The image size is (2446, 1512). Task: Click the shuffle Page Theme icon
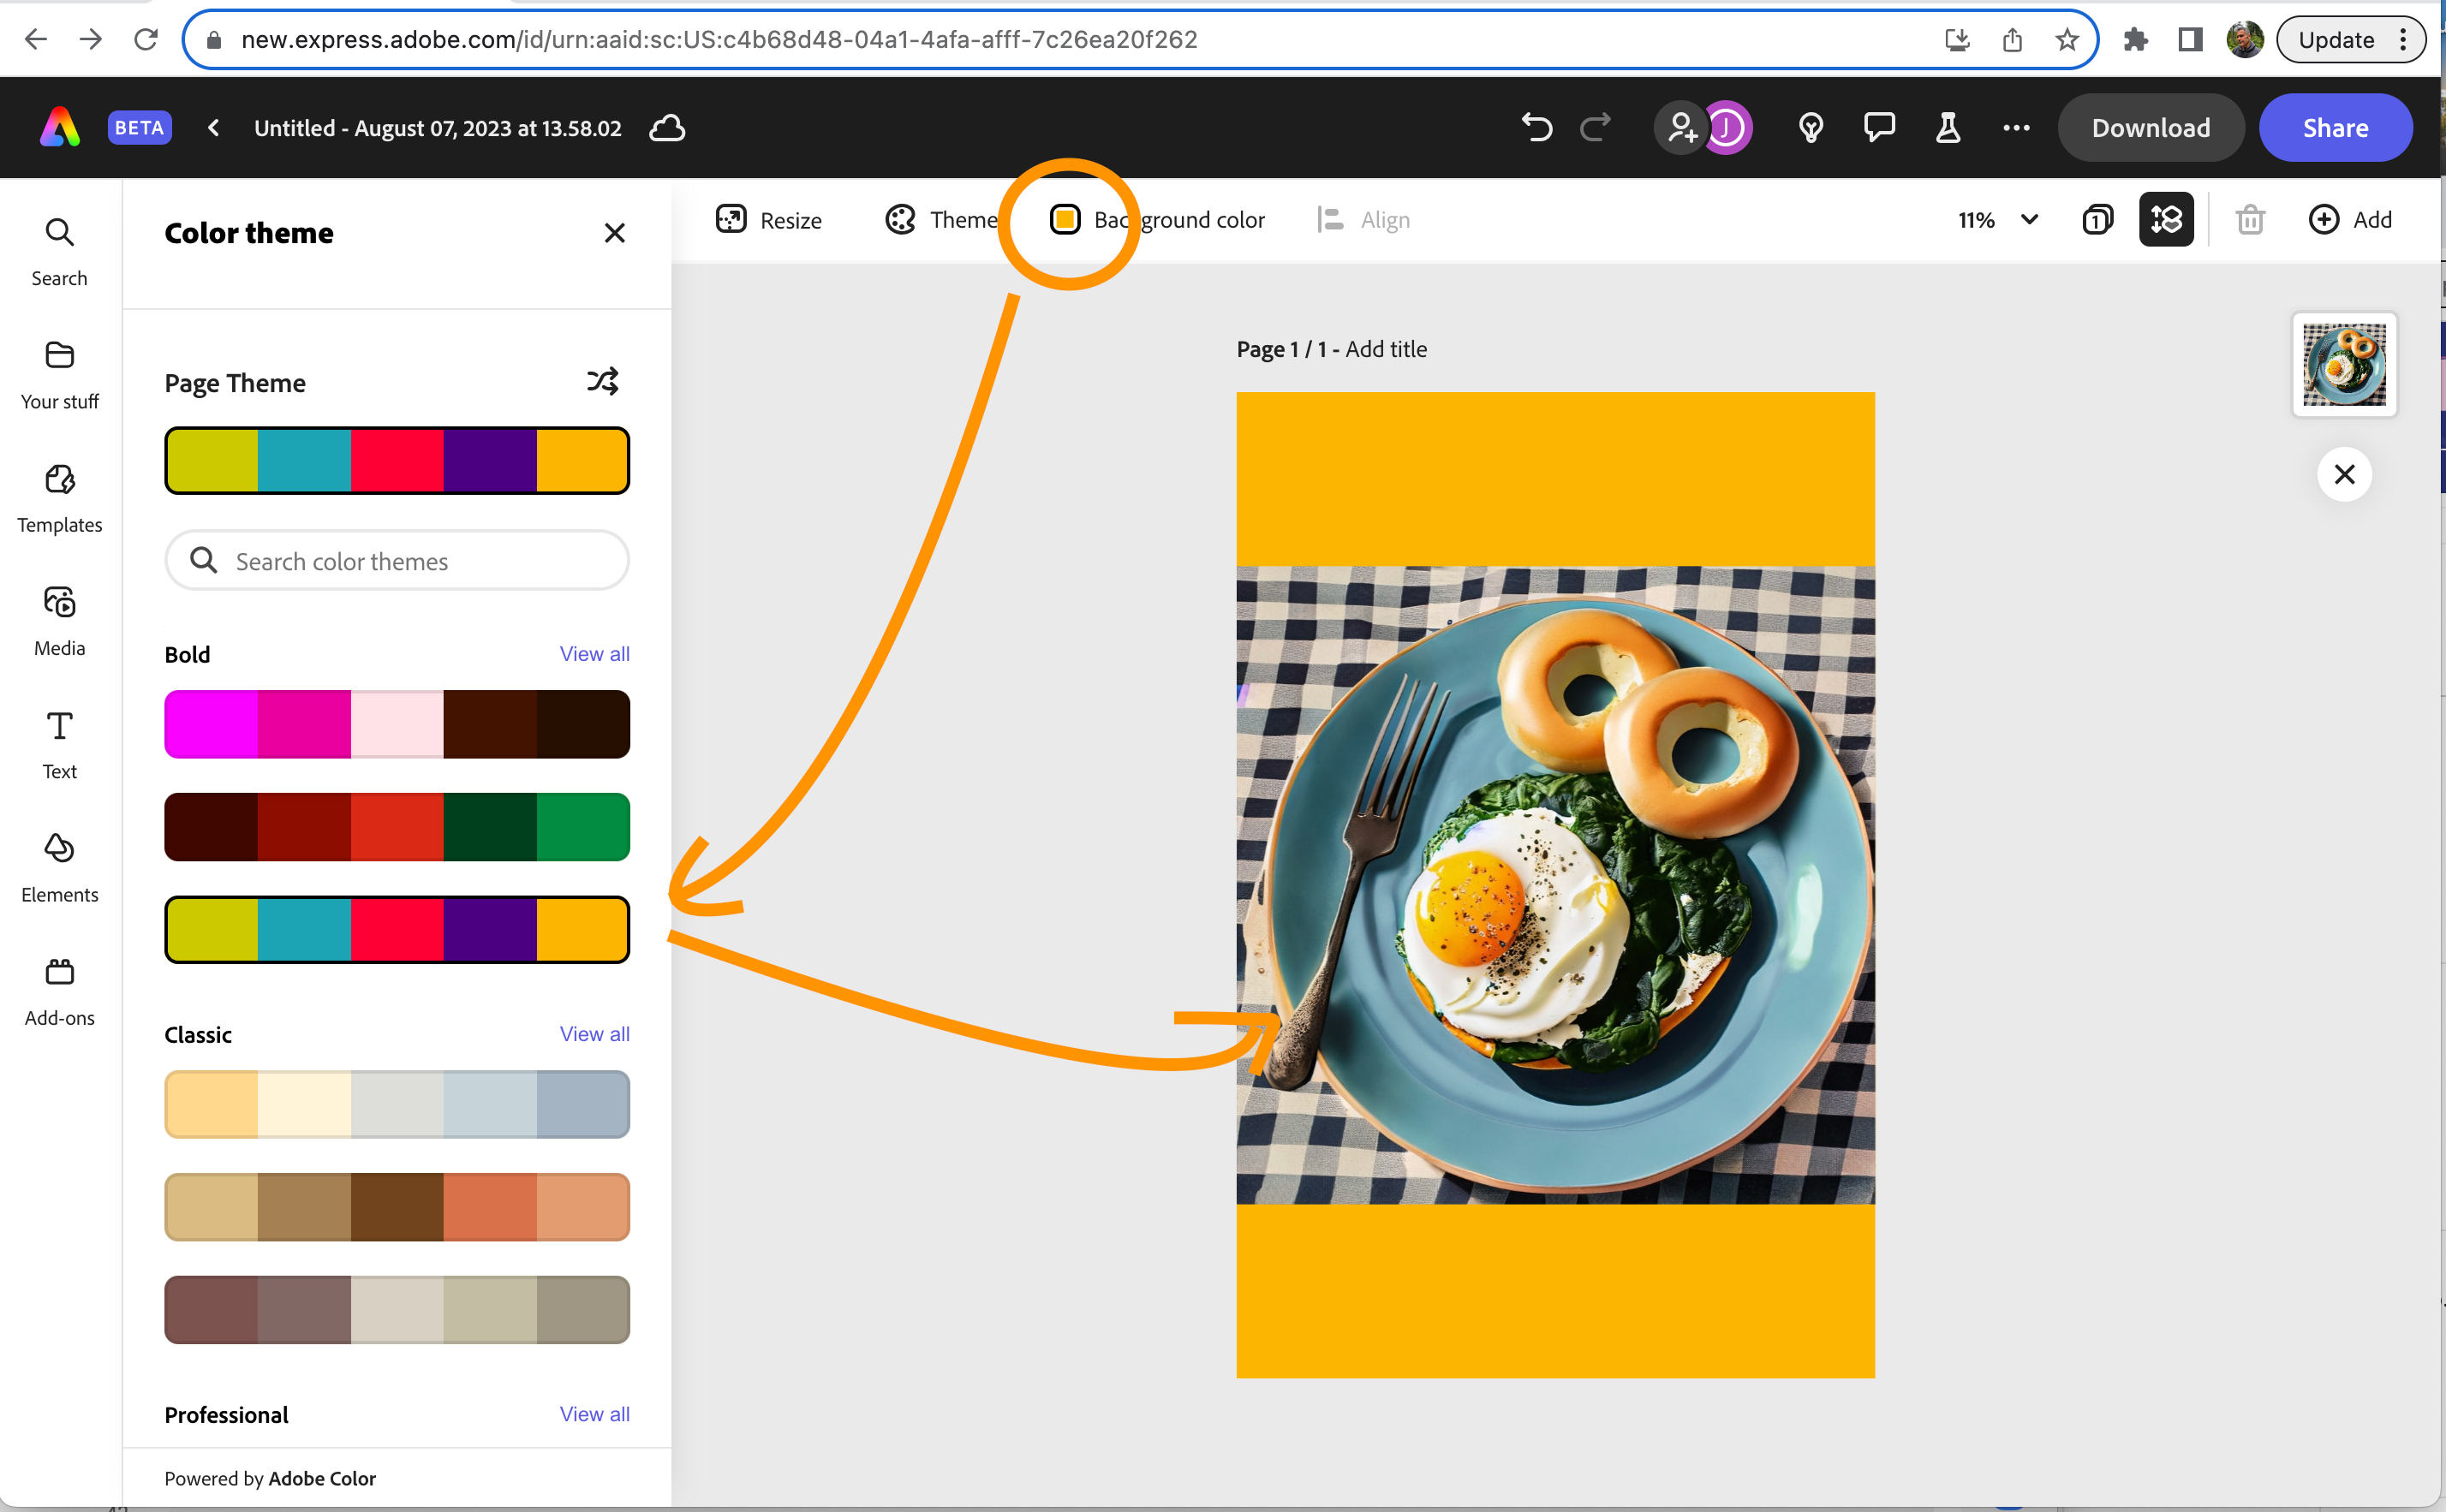[x=602, y=381]
